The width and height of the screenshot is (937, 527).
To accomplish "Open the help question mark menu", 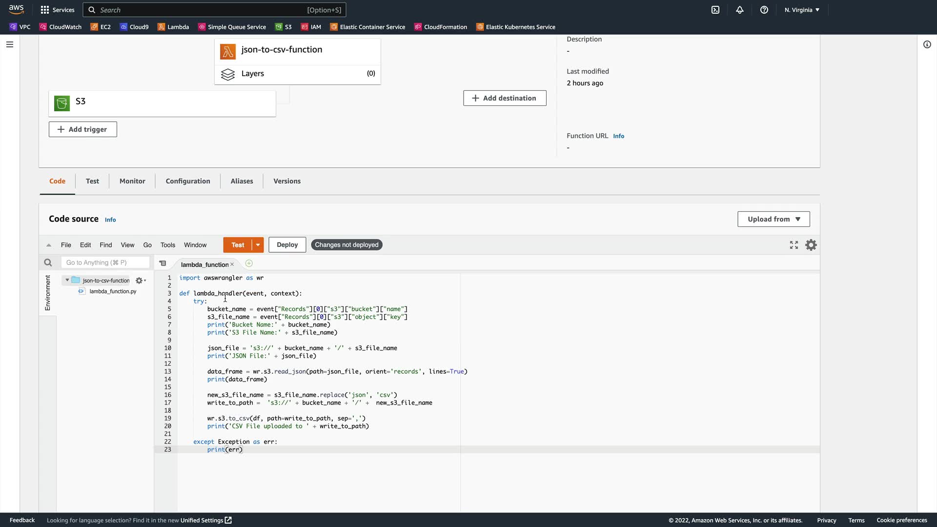I will pyautogui.click(x=764, y=10).
